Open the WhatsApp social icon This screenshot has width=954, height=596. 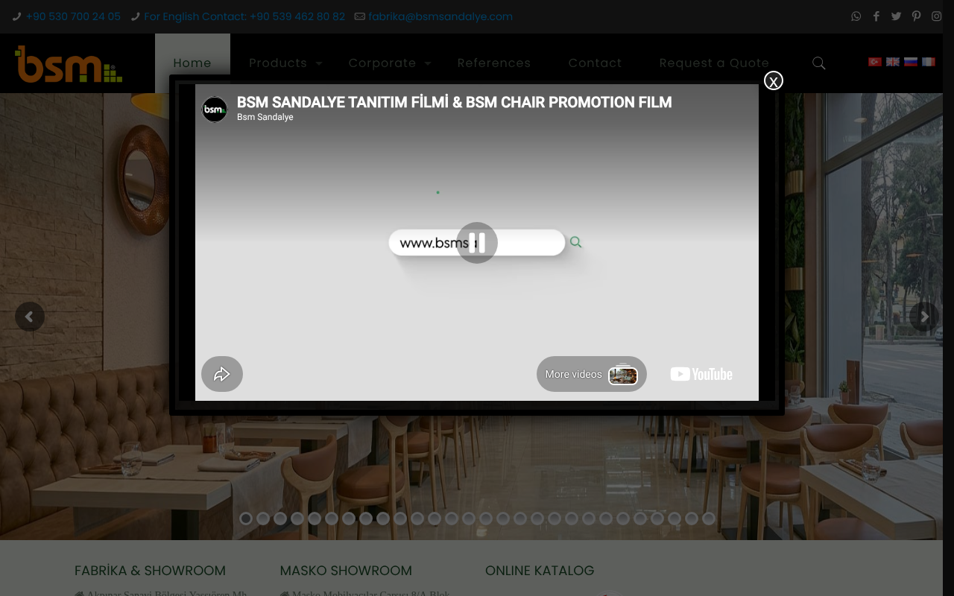point(856,16)
